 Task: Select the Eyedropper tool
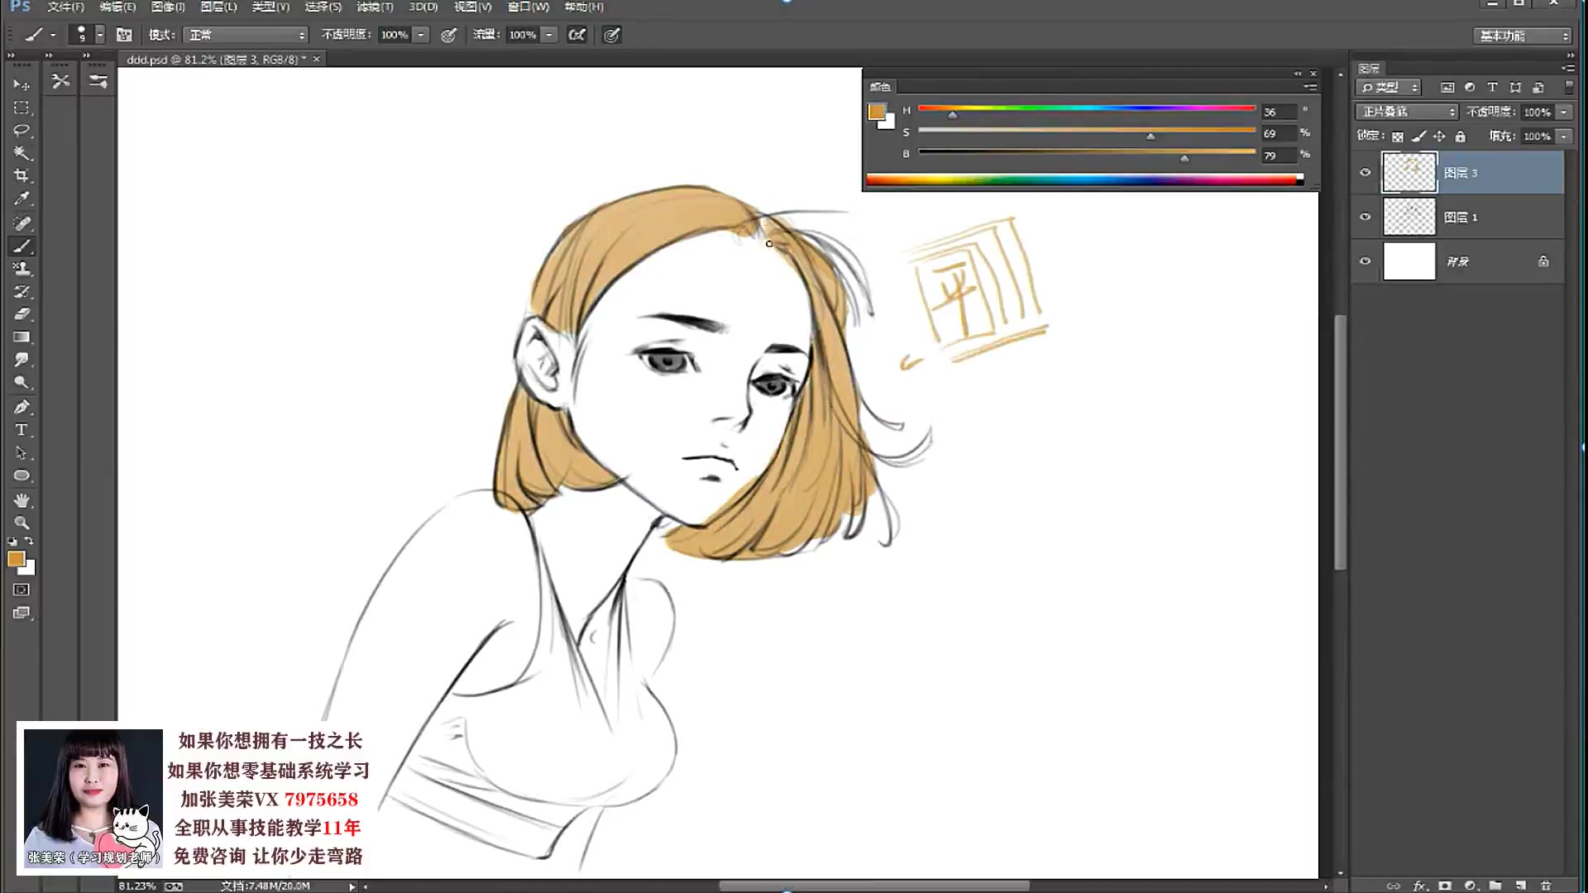click(22, 198)
